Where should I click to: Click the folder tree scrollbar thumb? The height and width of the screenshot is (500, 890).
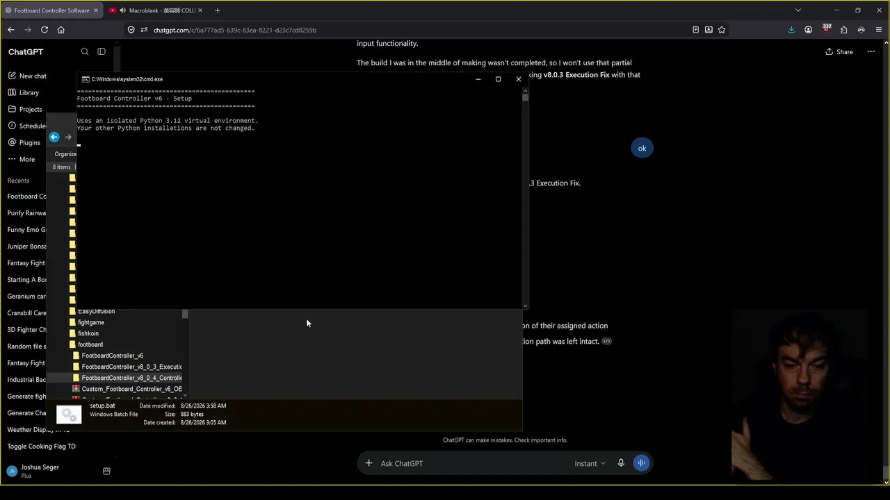pos(185,315)
